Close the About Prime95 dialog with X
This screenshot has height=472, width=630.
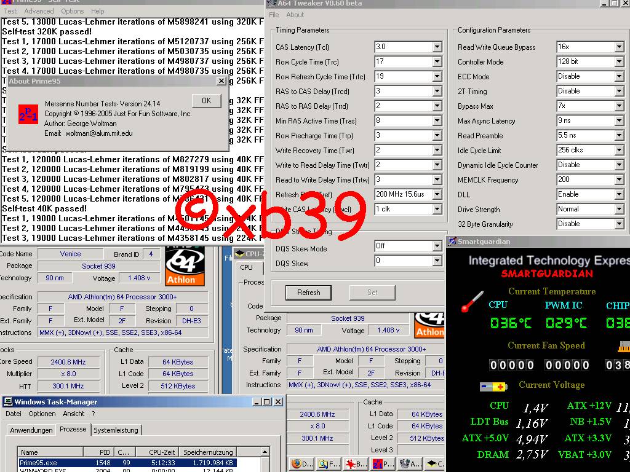pyautogui.click(x=221, y=81)
